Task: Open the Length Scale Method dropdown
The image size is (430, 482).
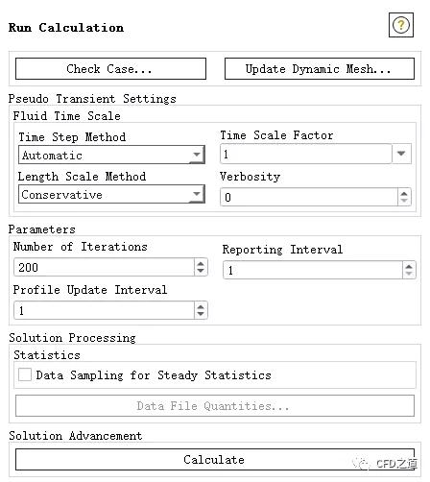Action: coord(111,194)
